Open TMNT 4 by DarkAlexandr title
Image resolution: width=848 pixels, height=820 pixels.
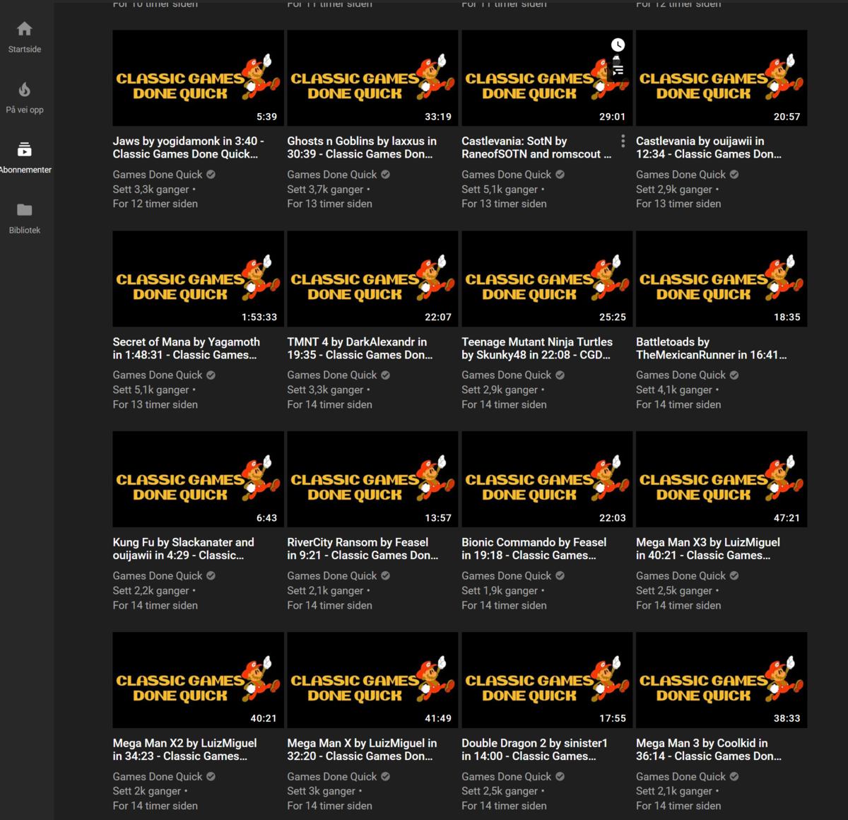point(360,348)
